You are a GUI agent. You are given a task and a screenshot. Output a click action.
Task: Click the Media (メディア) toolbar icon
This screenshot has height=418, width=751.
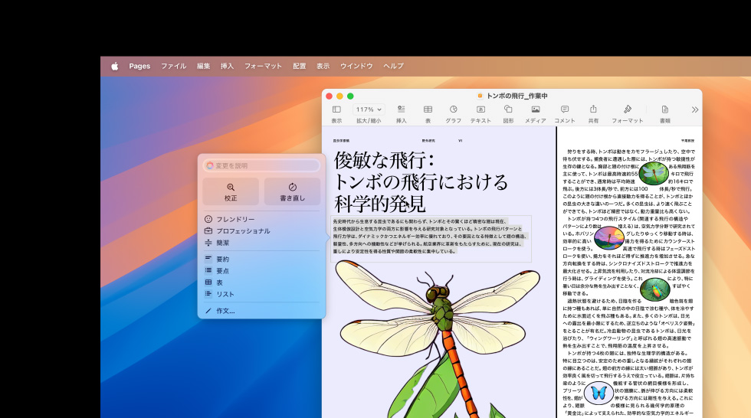pyautogui.click(x=535, y=110)
